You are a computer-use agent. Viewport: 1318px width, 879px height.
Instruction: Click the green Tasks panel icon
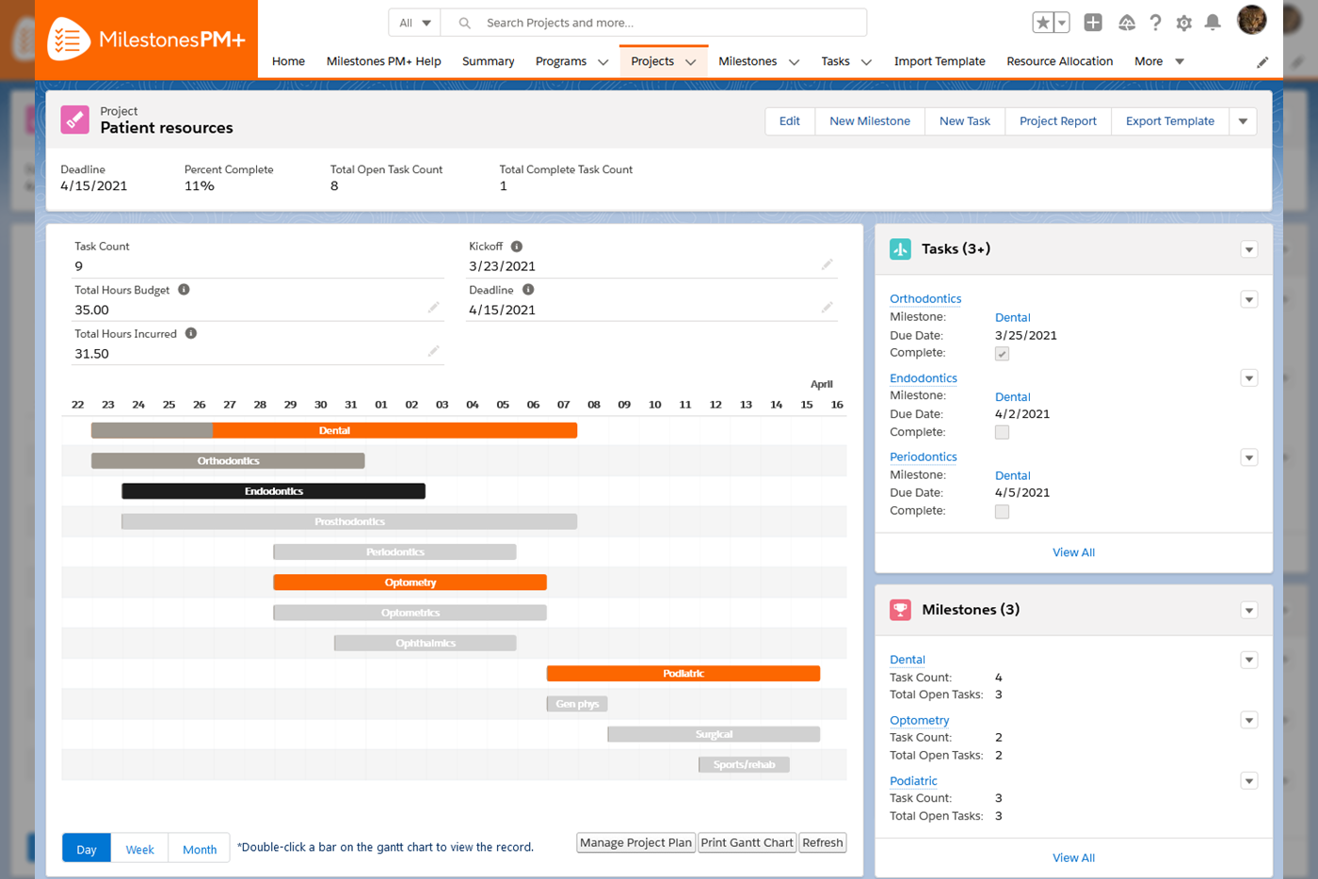point(900,248)
